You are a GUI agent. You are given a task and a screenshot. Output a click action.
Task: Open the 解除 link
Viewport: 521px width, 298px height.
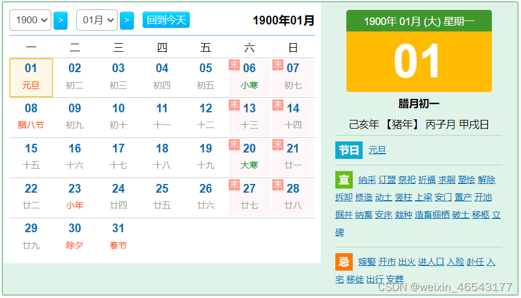(487, 180)
